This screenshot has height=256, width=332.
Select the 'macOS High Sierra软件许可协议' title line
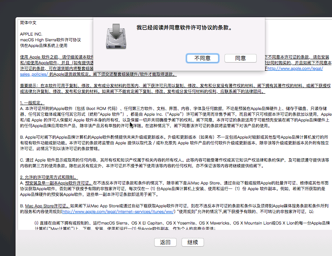point(50,40)
